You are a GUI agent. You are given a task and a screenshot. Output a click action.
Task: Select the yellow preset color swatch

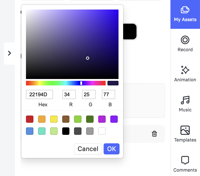click(x=54, y=119)
